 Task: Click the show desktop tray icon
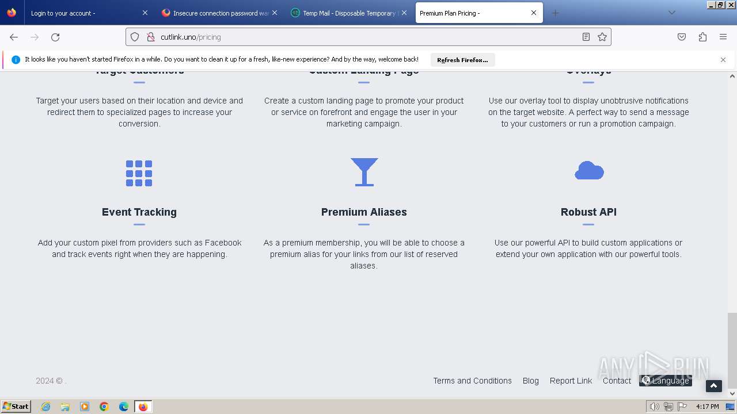tap(731, 407)
